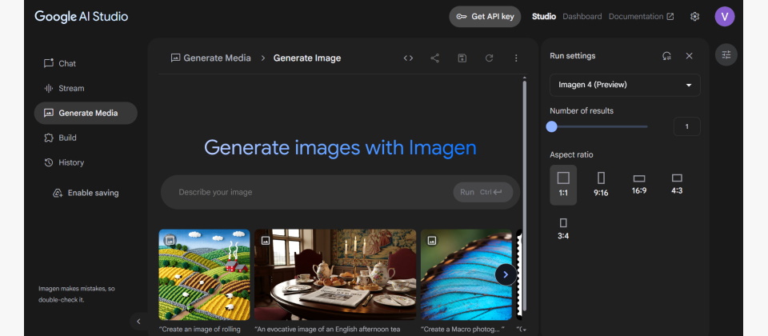Reset run settings to default
768x336 pixels.
tap(666, 56)
